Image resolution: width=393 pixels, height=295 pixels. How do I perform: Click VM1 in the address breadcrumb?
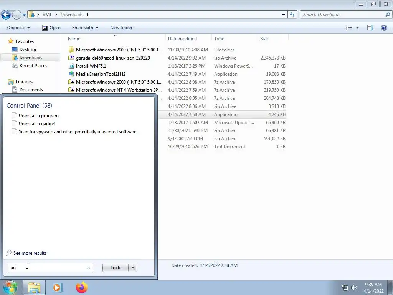coord(47,15)
